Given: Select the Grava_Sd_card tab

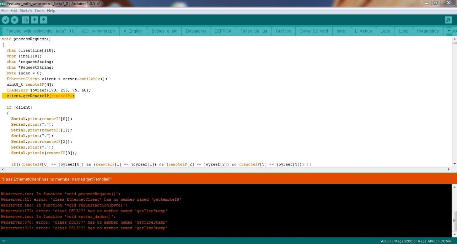Looking at the screenshot, I should point(313,31).
